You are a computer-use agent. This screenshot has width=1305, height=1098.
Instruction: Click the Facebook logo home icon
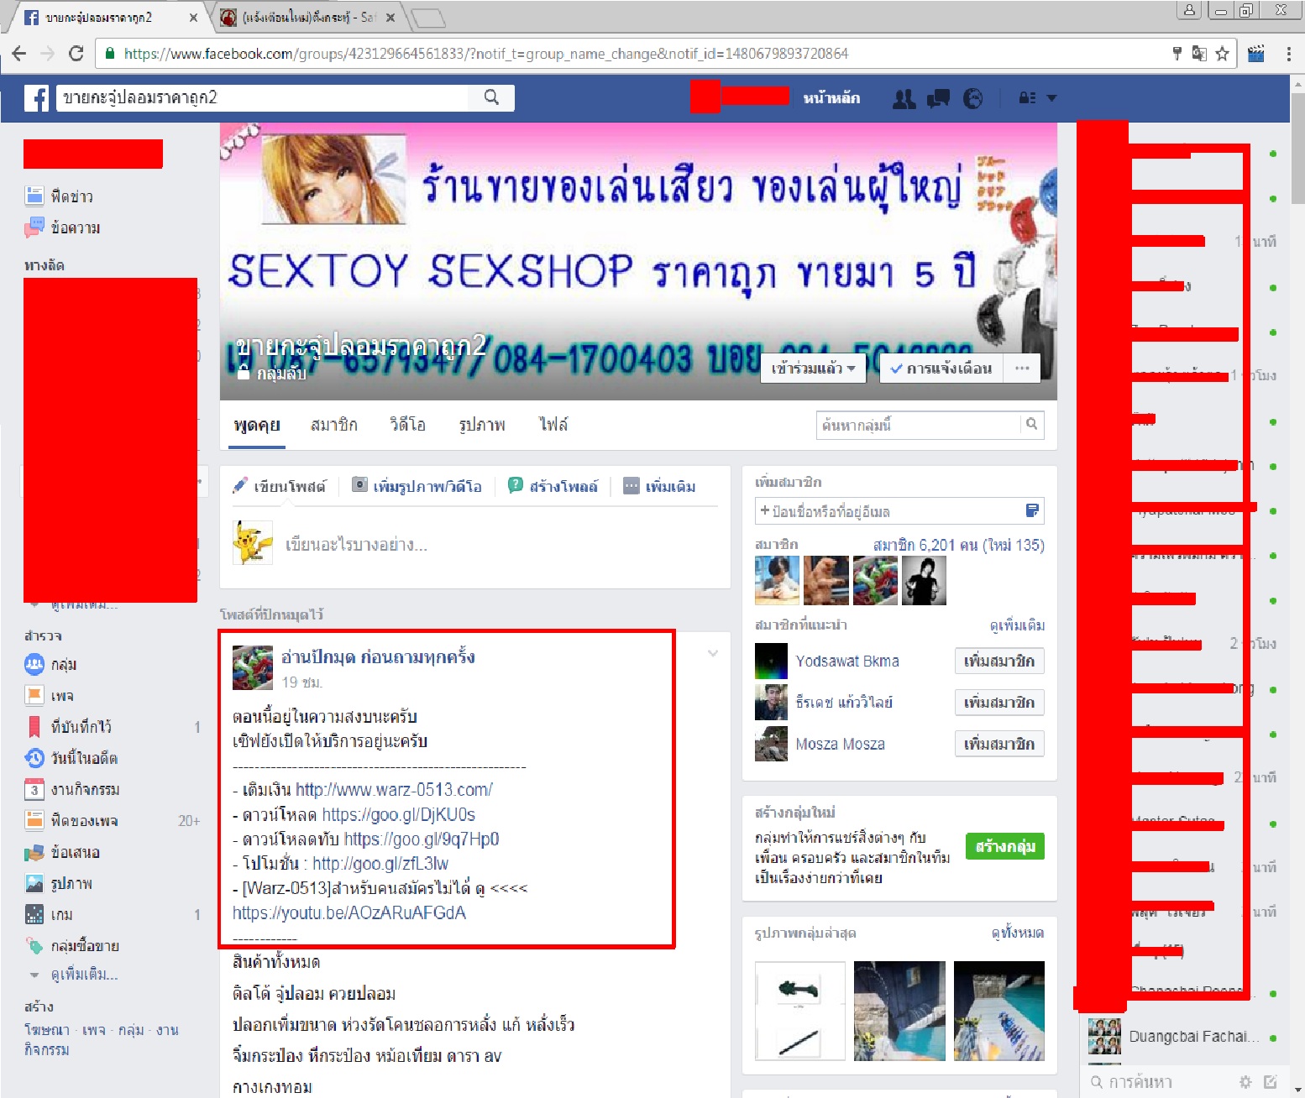pos(36,98)
